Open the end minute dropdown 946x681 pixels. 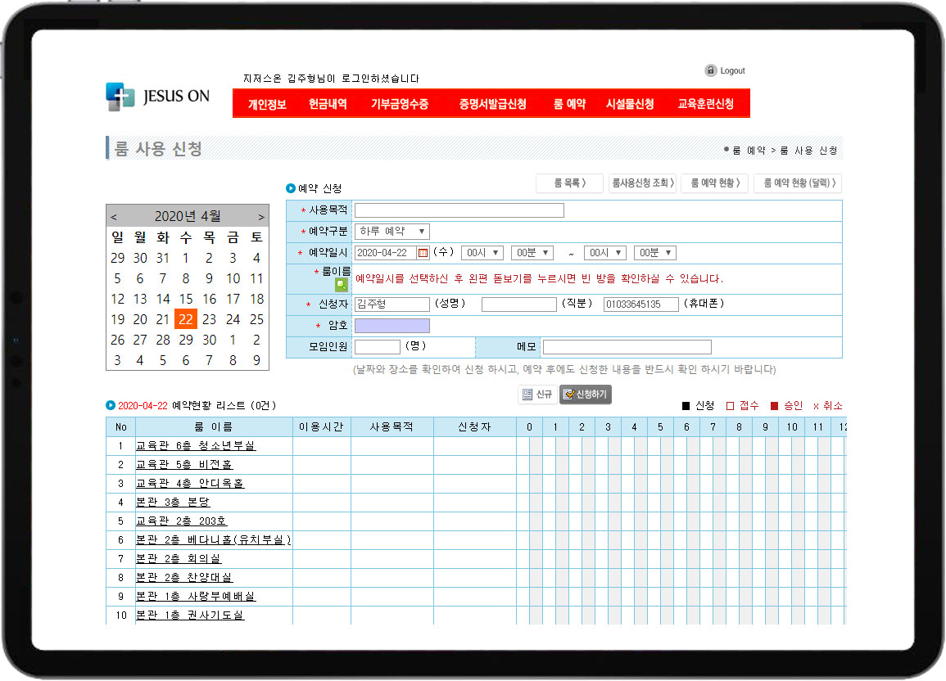[654, 253]
